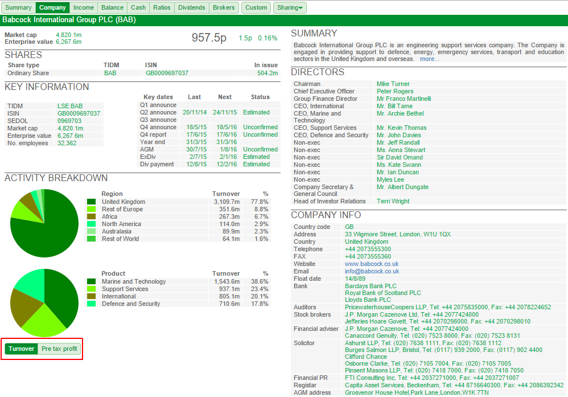Click the Barclays Bank PLC entry
This screenshot has width=568, height=397.
pyautogui.click(x=371, y=286)
